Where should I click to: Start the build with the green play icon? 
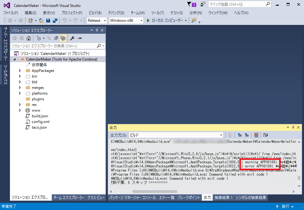(148, 20)
